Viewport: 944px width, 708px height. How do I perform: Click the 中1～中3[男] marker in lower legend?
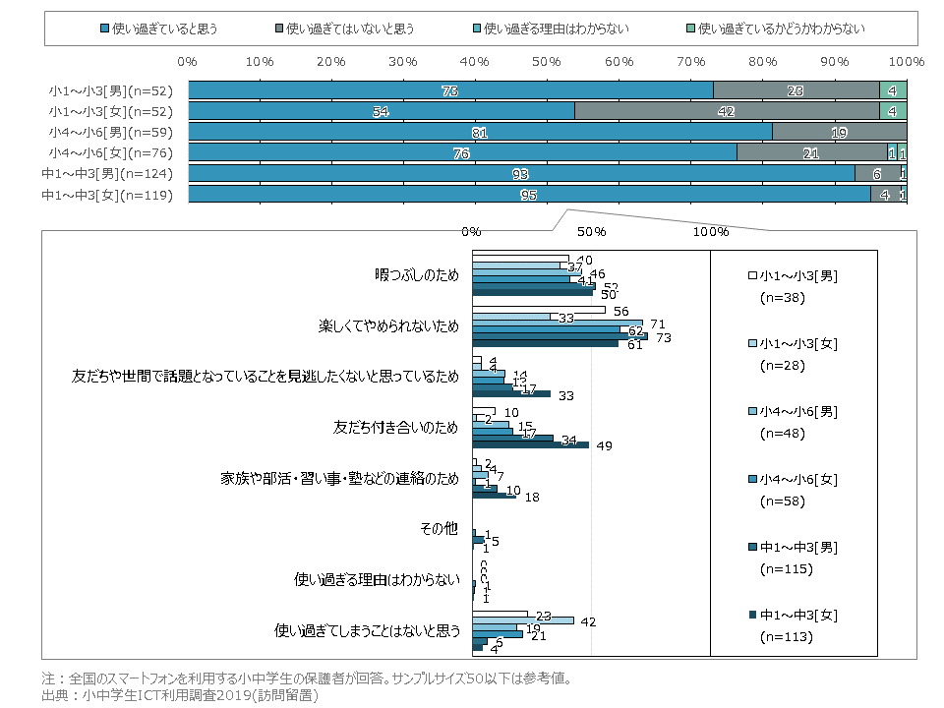click(x=752, y=548)
